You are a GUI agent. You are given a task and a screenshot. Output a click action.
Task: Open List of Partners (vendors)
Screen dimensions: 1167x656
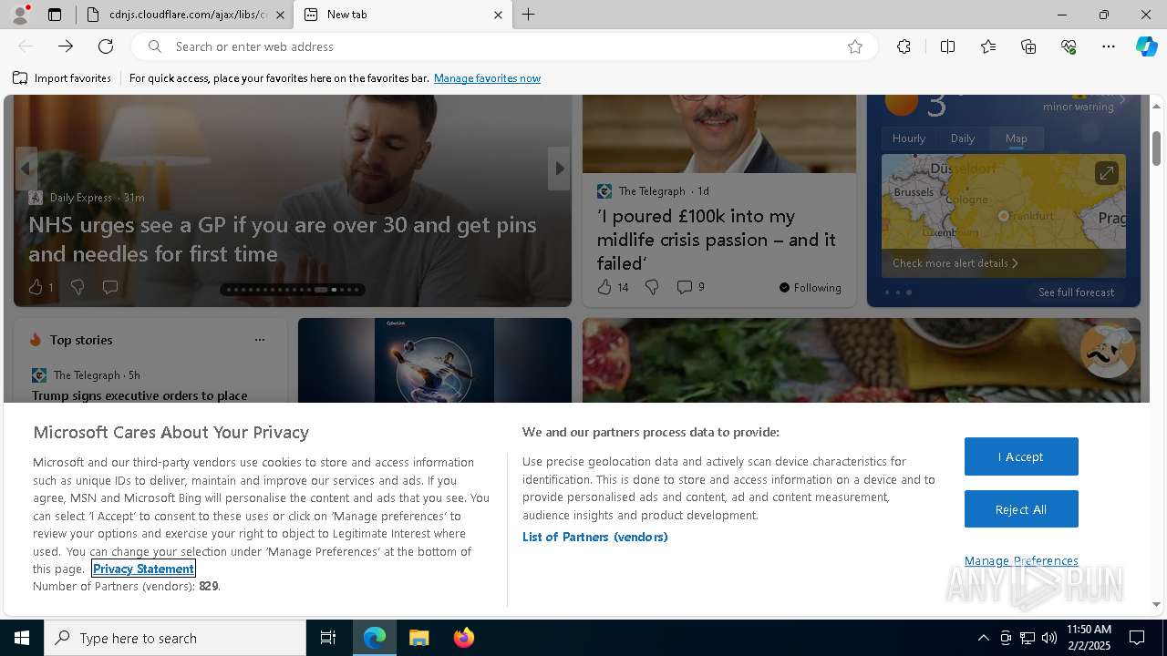pyautogui.click(x=595, y=537)
